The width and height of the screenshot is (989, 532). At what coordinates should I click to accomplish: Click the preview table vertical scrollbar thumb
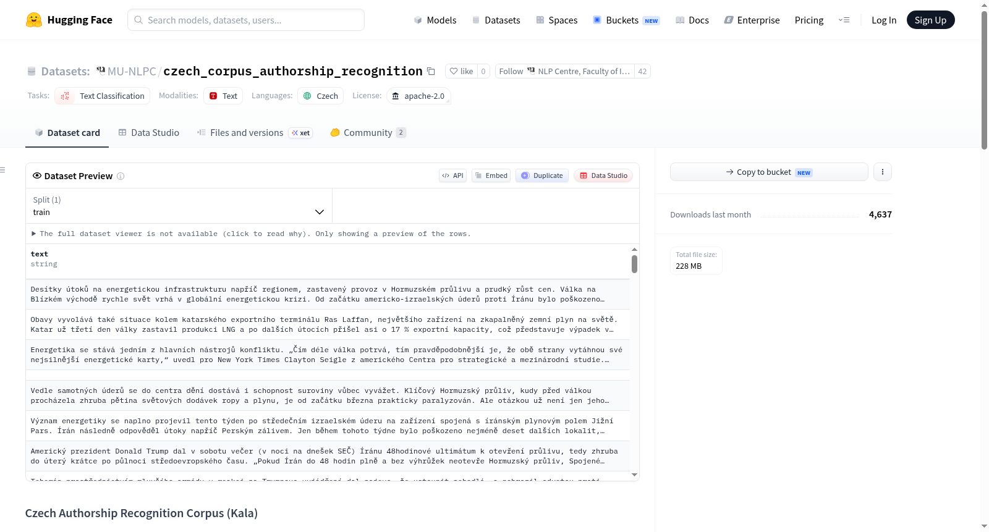click(634, 264)
